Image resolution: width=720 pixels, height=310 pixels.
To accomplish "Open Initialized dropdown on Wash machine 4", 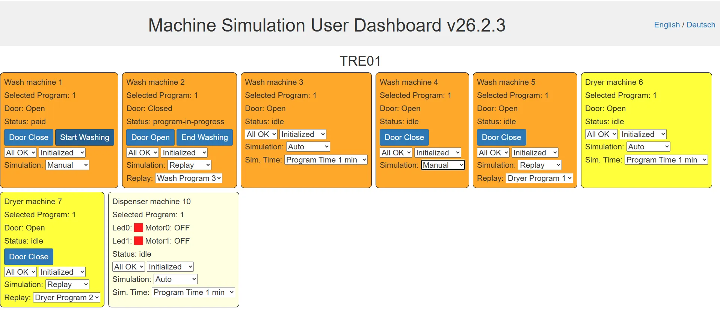I will [x=438, y=153].
